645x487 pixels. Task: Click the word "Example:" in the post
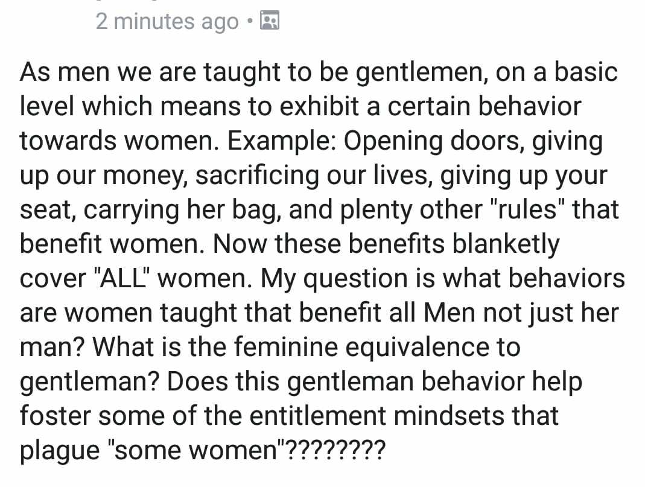click(x=281, y=142)
